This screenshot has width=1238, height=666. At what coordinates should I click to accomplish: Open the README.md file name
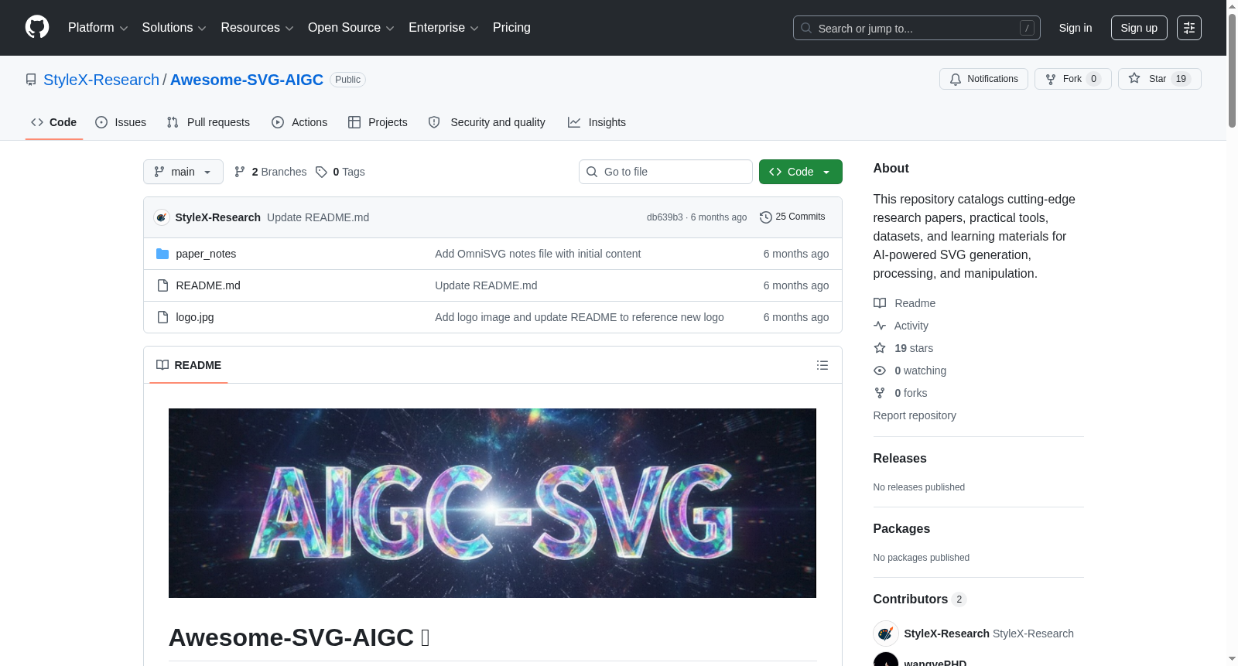tap(208, 285)
